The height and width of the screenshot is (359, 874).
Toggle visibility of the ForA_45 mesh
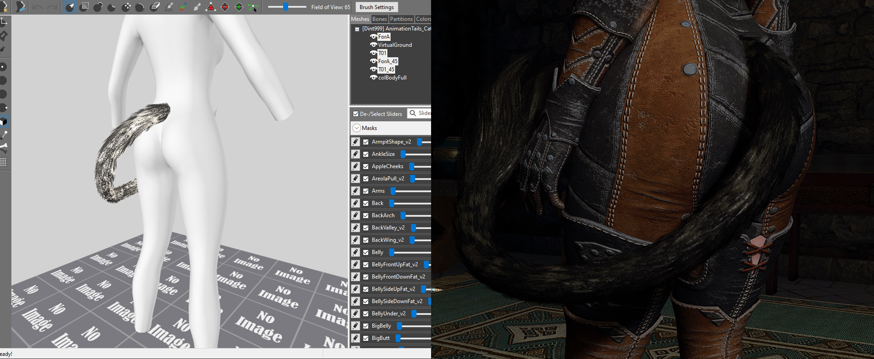(373, 61)
